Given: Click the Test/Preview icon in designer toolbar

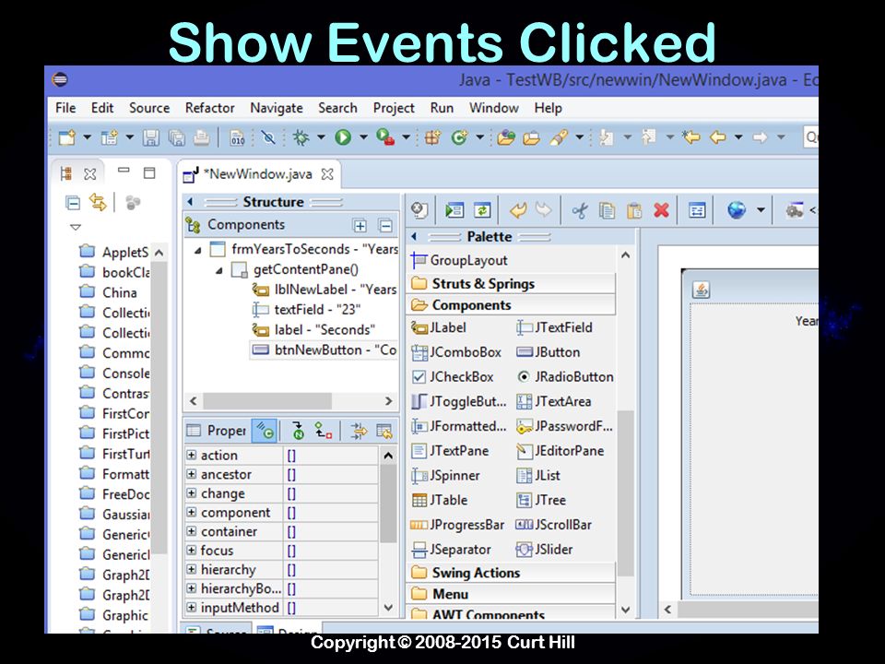Looking at the screenshot, I should coord(454,210).
